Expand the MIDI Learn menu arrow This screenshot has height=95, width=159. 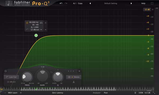click(x=21, y=93)
